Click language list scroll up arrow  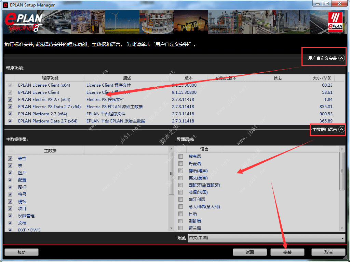pyautogui.click(x=342, y=149)
